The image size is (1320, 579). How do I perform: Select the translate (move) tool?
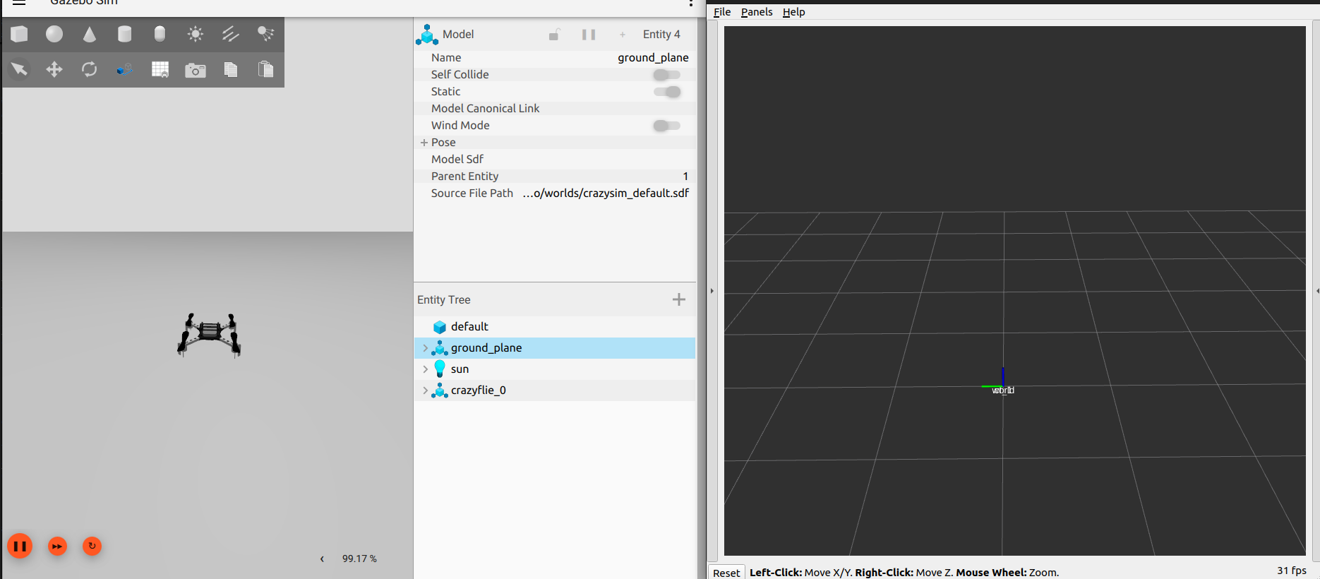tap(54, 69)
